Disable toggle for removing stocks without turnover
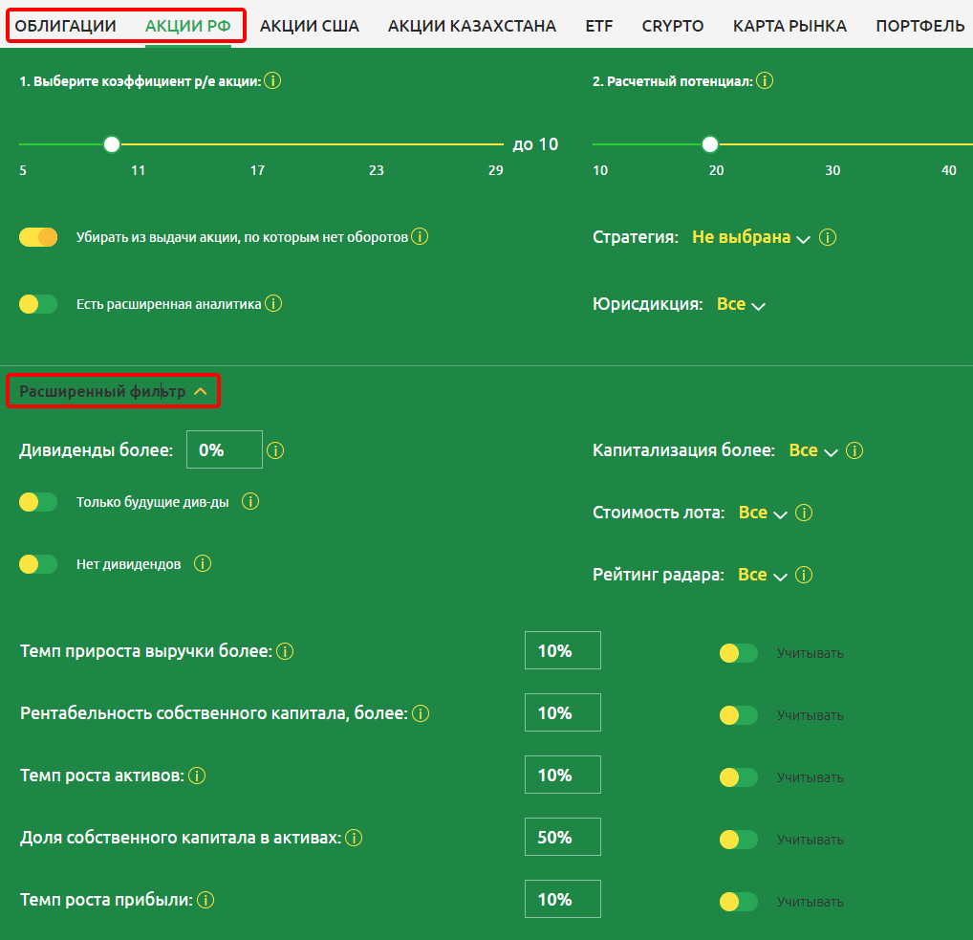The image size is (973, 940). coord(38,237)
